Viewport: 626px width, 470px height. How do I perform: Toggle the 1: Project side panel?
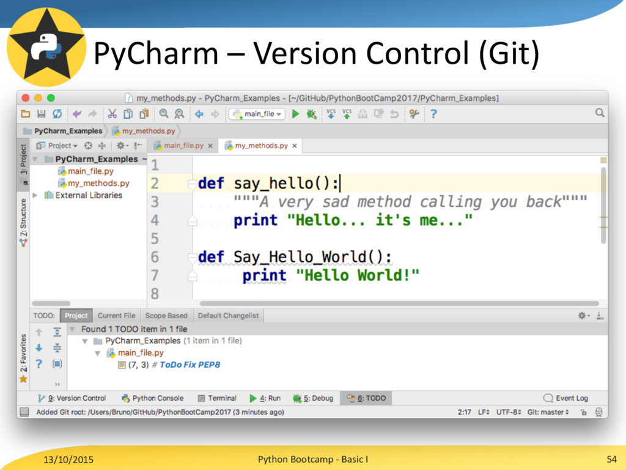click(x=24, y=163)
